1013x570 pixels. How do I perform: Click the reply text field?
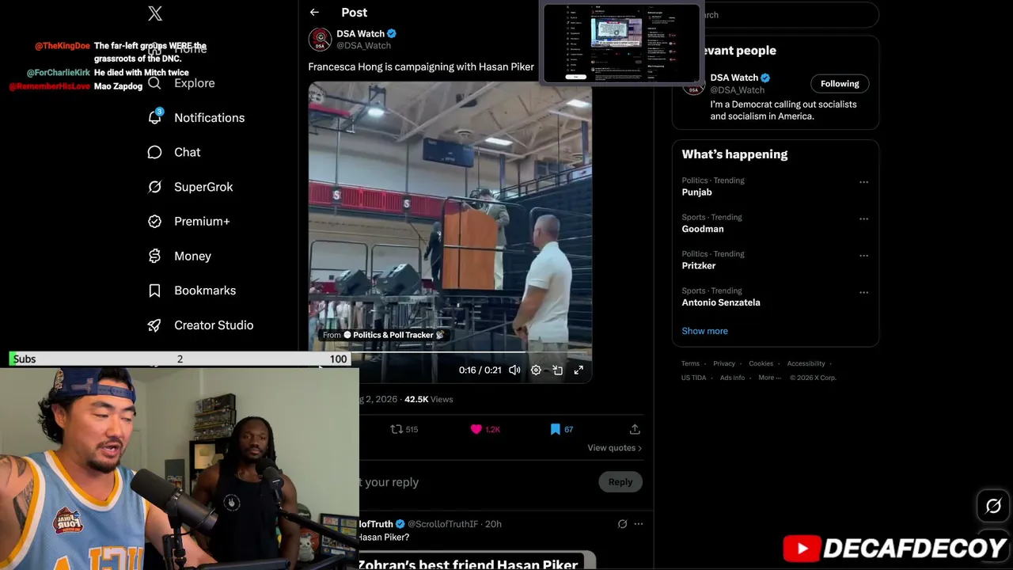(x=475, y=482)
